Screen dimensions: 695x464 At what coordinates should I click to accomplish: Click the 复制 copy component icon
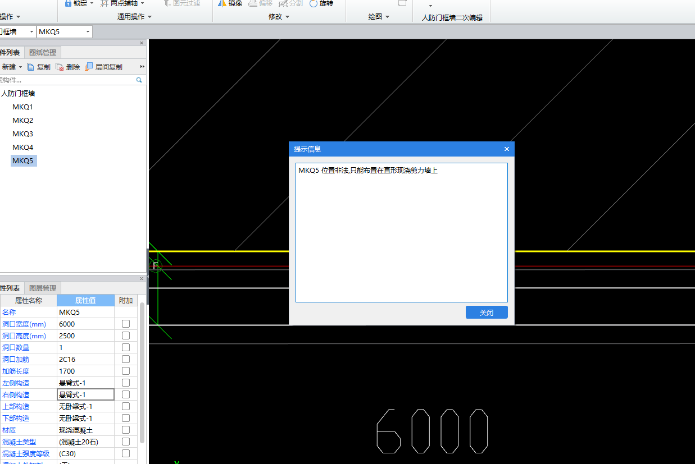pos(31,67)
